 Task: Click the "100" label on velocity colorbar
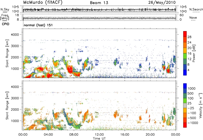pos(191,98)
